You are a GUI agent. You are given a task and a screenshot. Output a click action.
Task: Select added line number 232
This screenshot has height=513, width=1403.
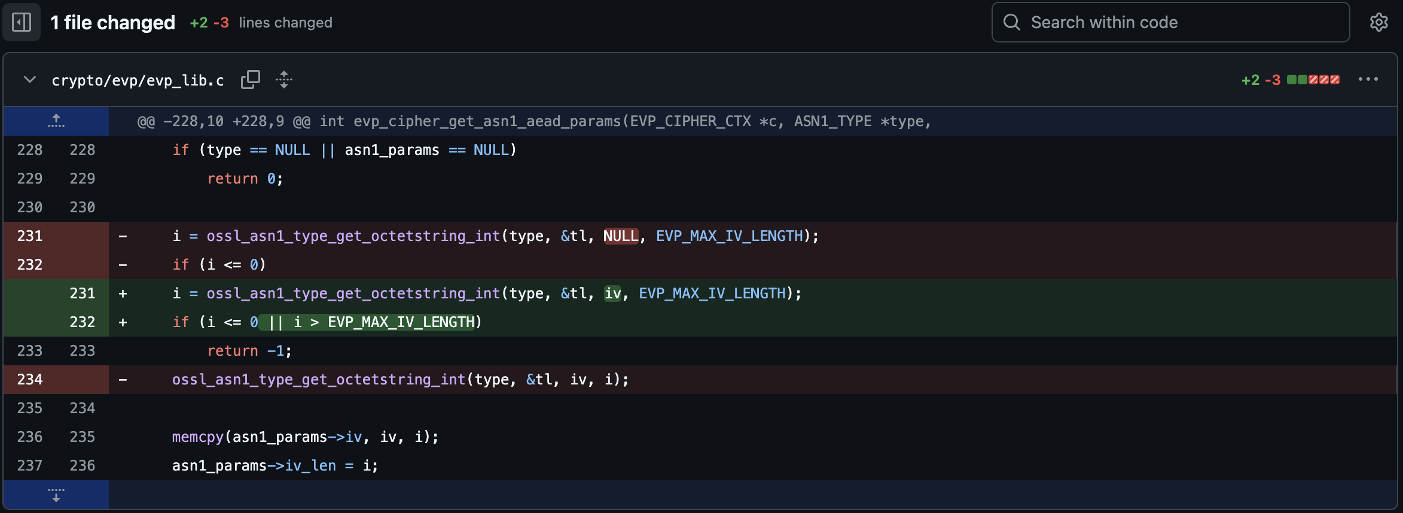[82, 322]
